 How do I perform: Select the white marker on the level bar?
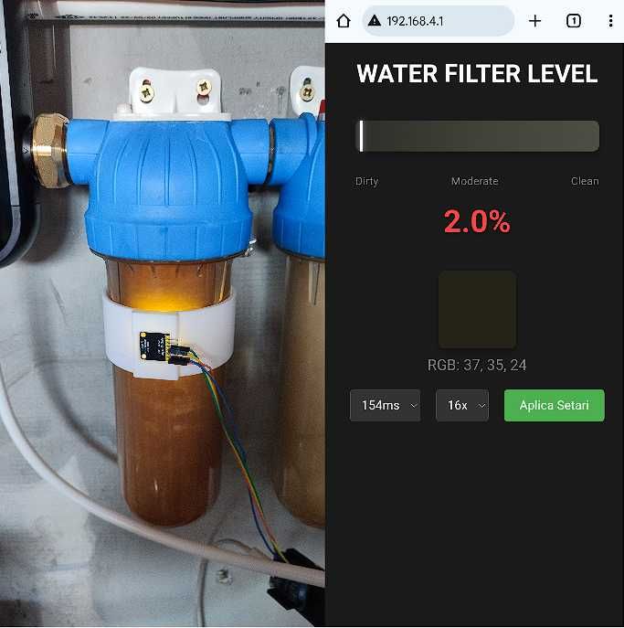[361, 136]
